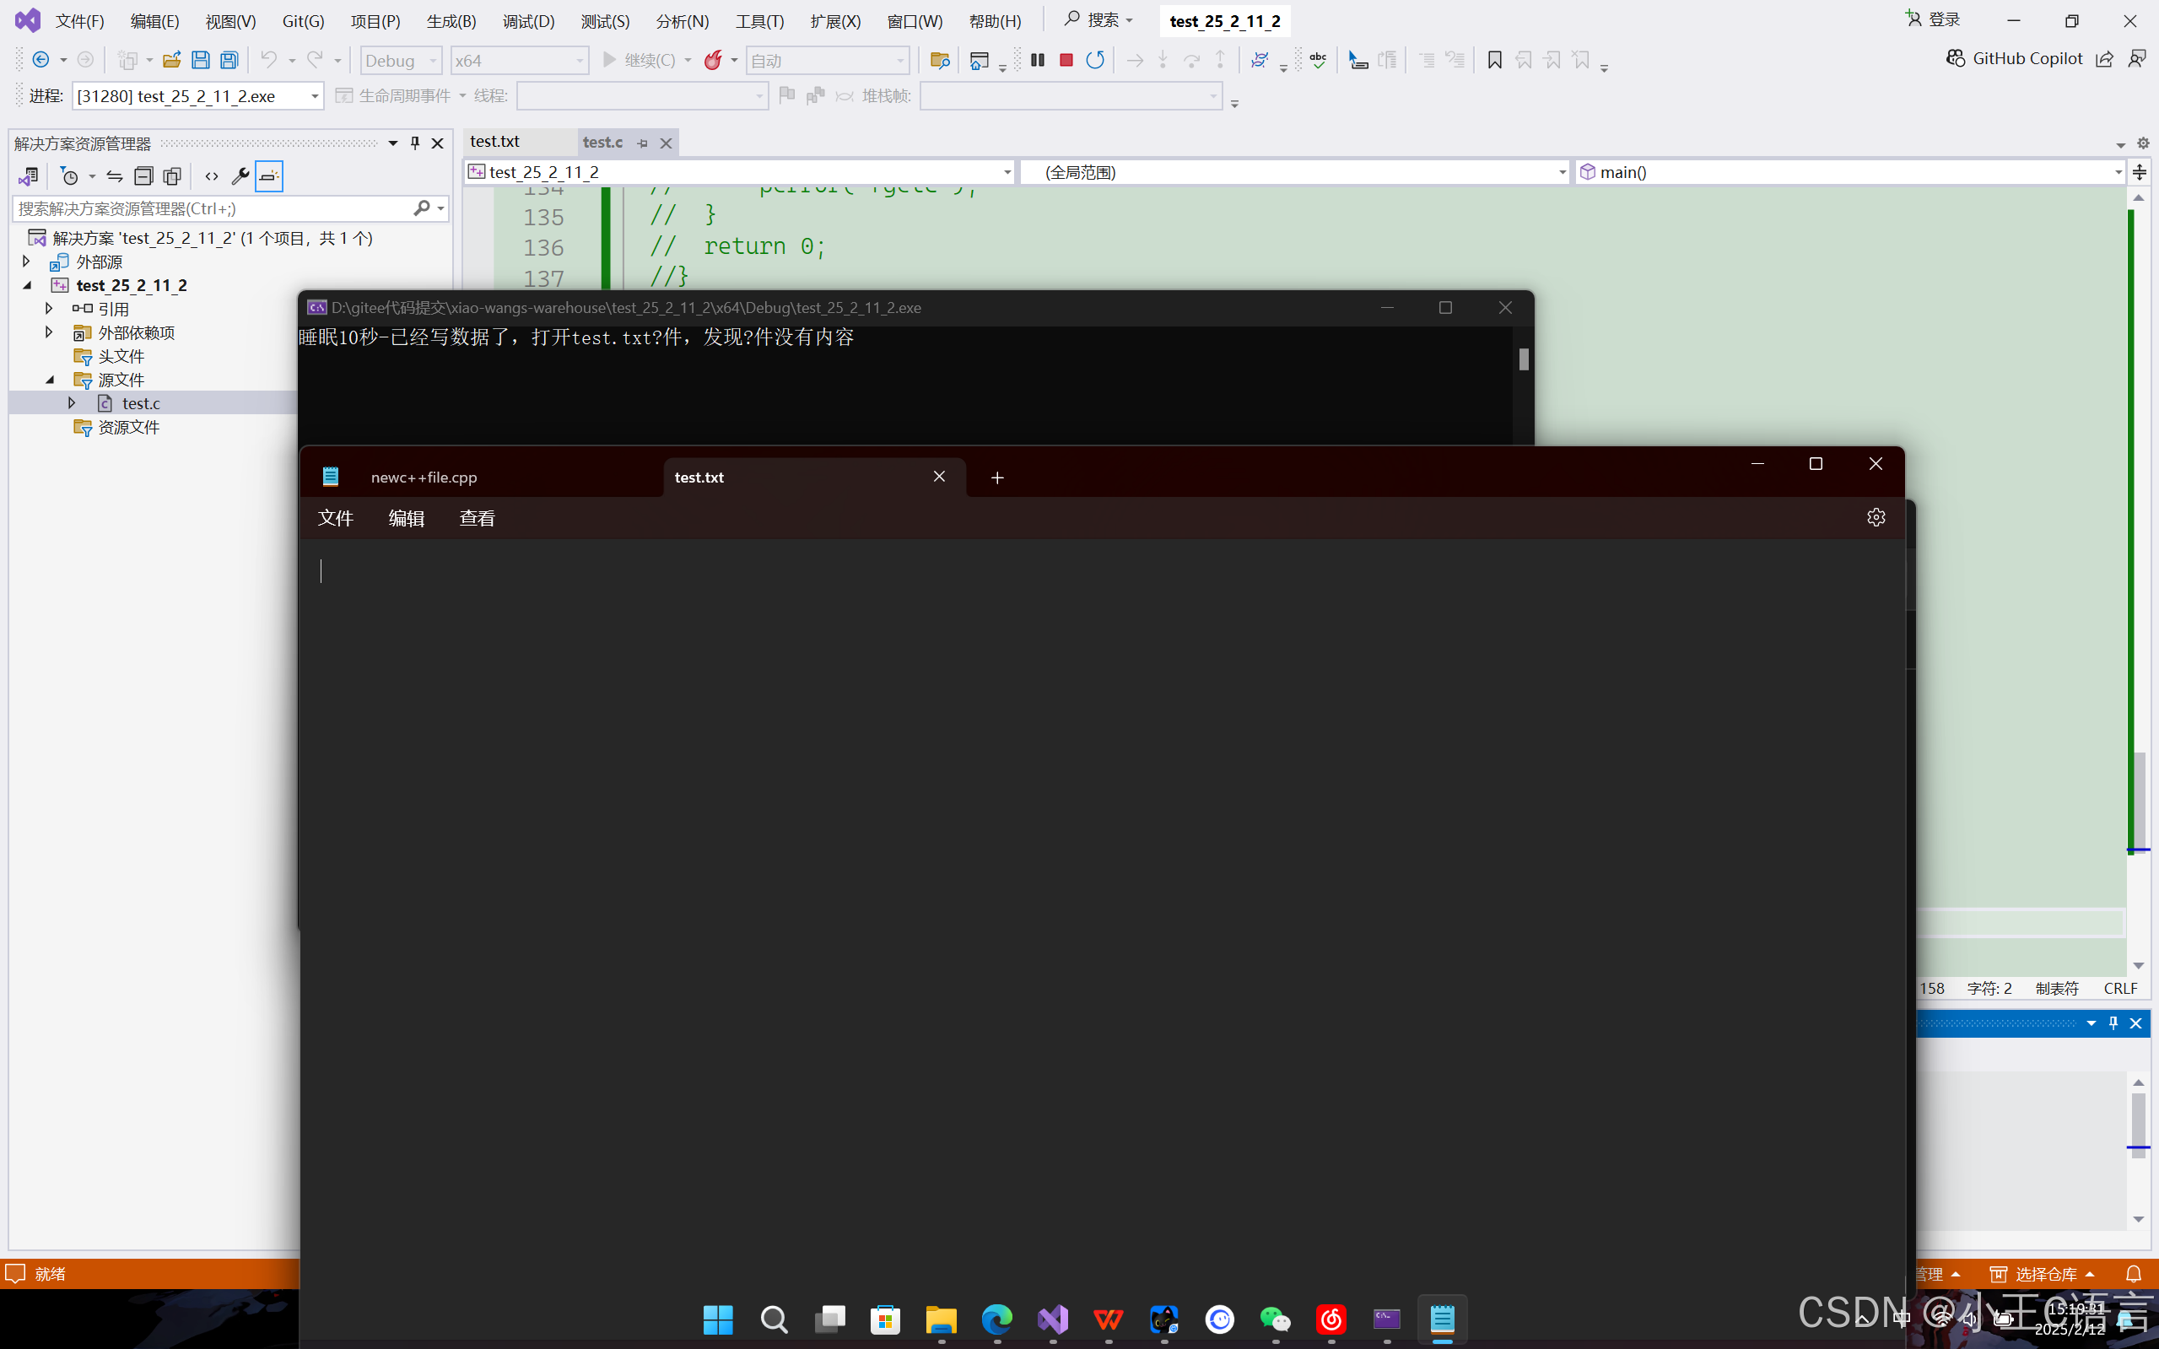Viewport: 2159px width, 1349px height.
Task: Click the Share icon beside GitHub Copilot
Action: 2104,59
